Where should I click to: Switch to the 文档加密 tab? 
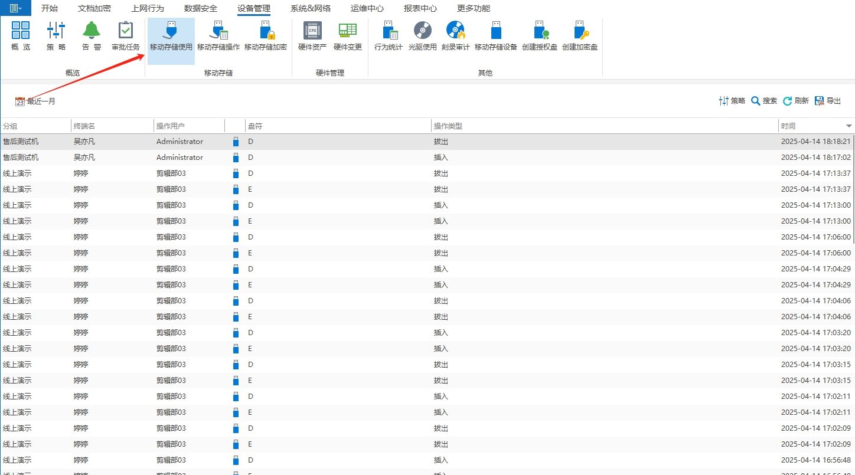[94, 8]
